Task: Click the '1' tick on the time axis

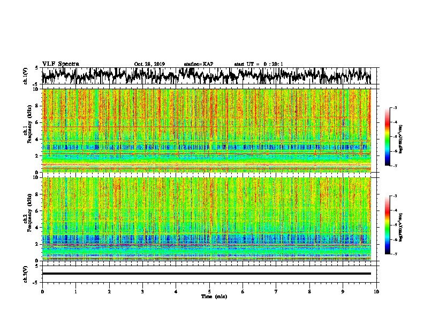Action: point(75,292)
